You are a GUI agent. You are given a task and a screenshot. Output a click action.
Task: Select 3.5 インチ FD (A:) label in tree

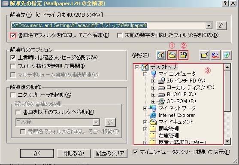point(186,81)
